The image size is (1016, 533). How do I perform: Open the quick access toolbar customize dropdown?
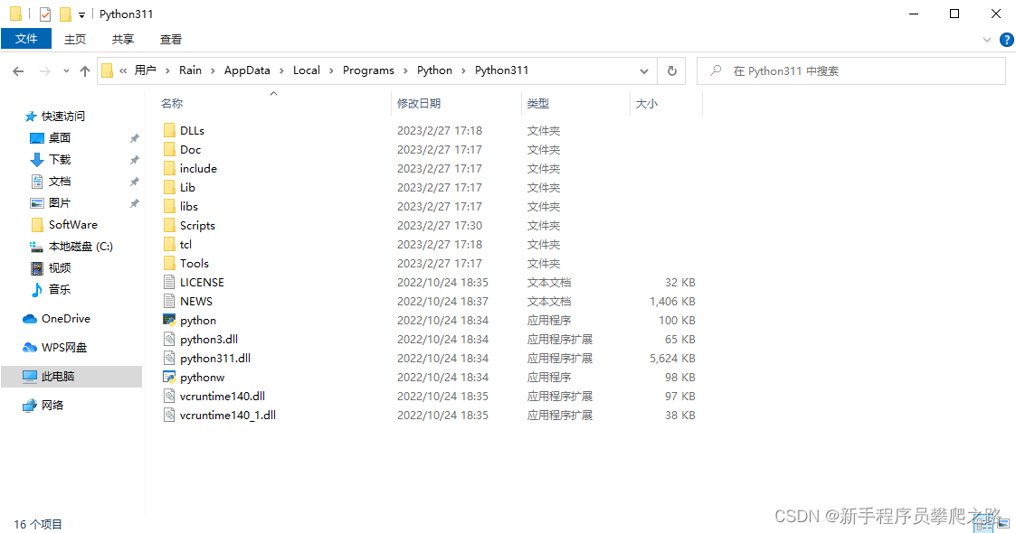pyautogui.click(x=81, y=14)
